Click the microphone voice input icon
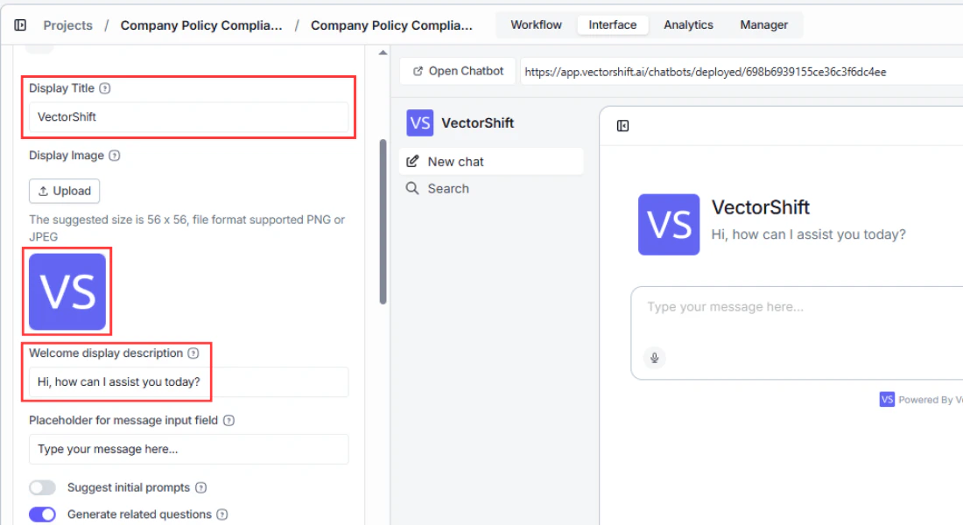963x525 pixels. (655, 358)
